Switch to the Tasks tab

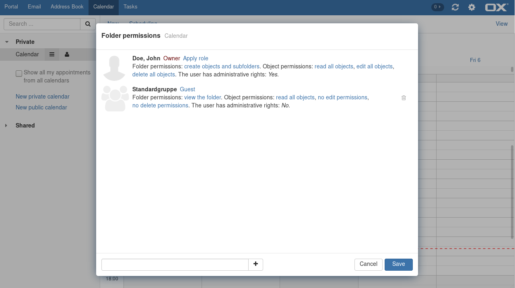tap(130, 7)
